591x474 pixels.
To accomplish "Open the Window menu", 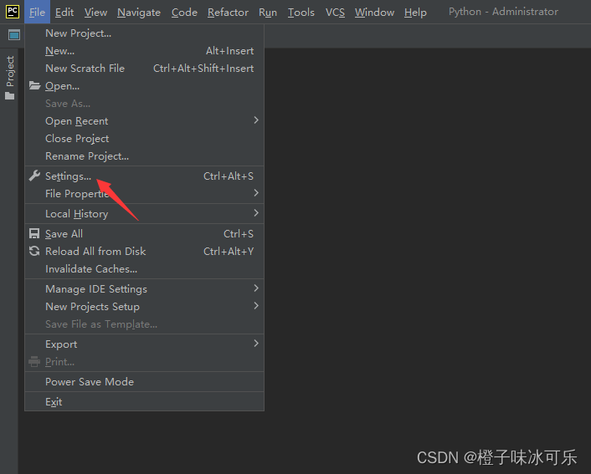I will [375, 12].
